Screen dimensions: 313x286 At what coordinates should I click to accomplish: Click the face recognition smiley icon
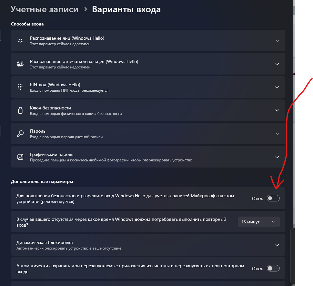20,41
